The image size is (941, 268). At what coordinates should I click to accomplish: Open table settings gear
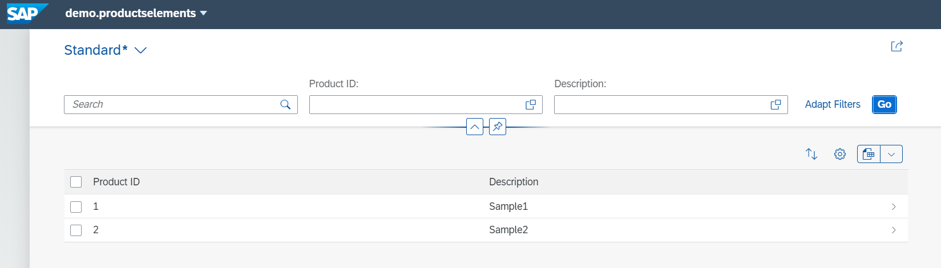tap(839, 154)
